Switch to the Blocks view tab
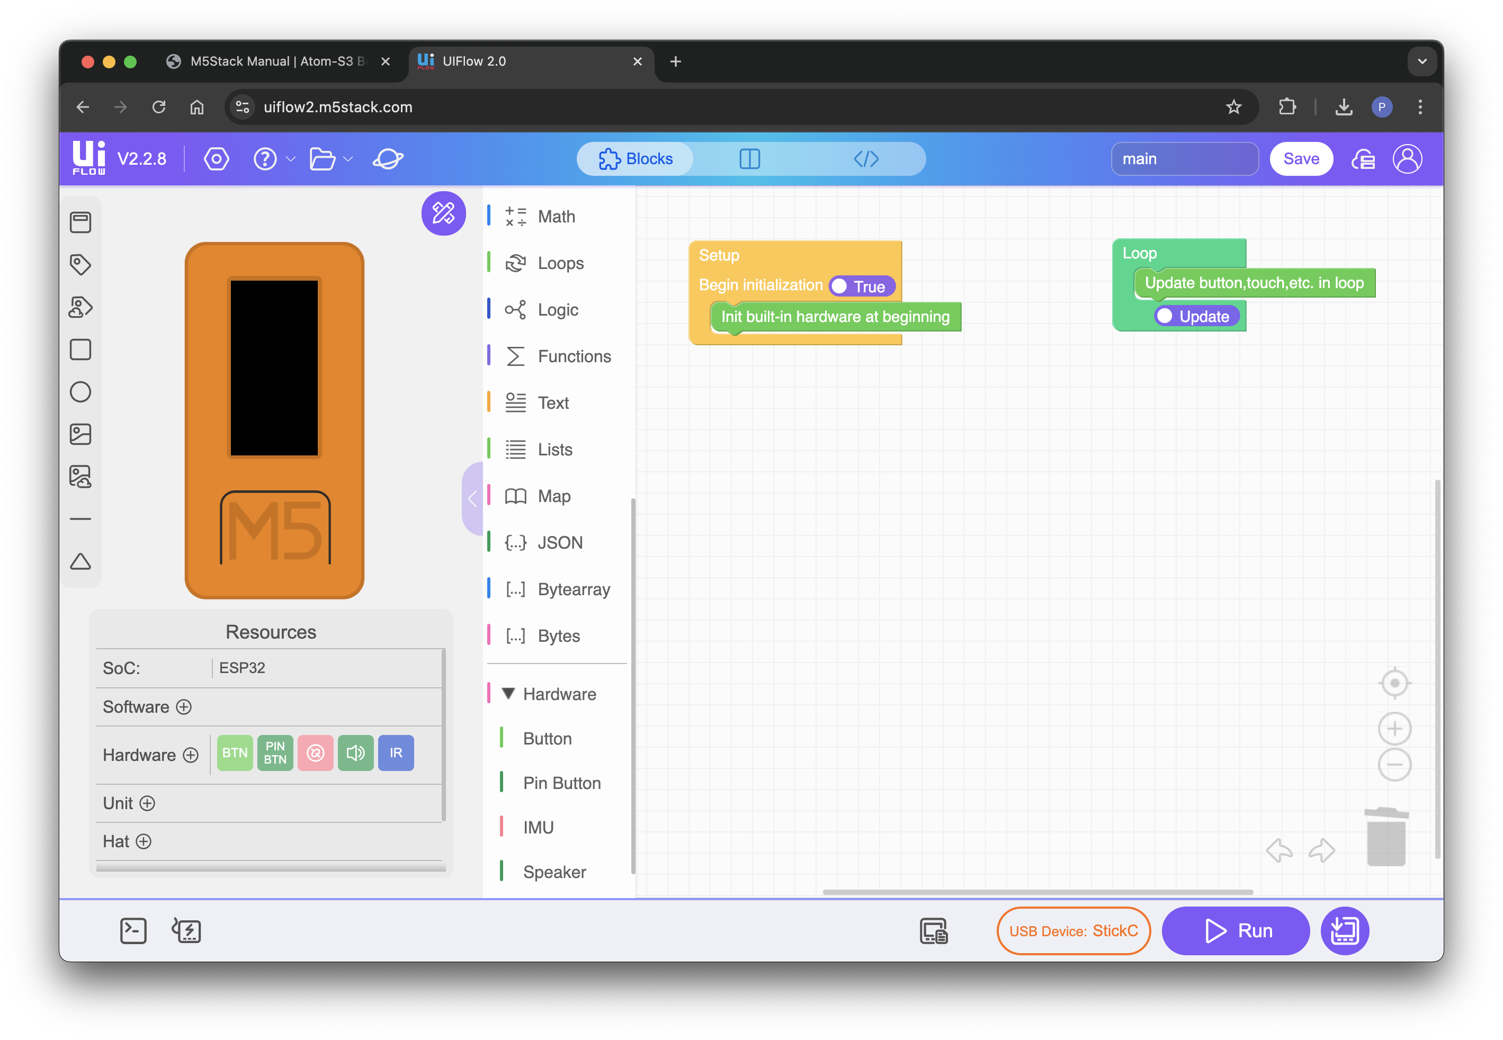This screenshot has width=1503, height=1040. 636,159
